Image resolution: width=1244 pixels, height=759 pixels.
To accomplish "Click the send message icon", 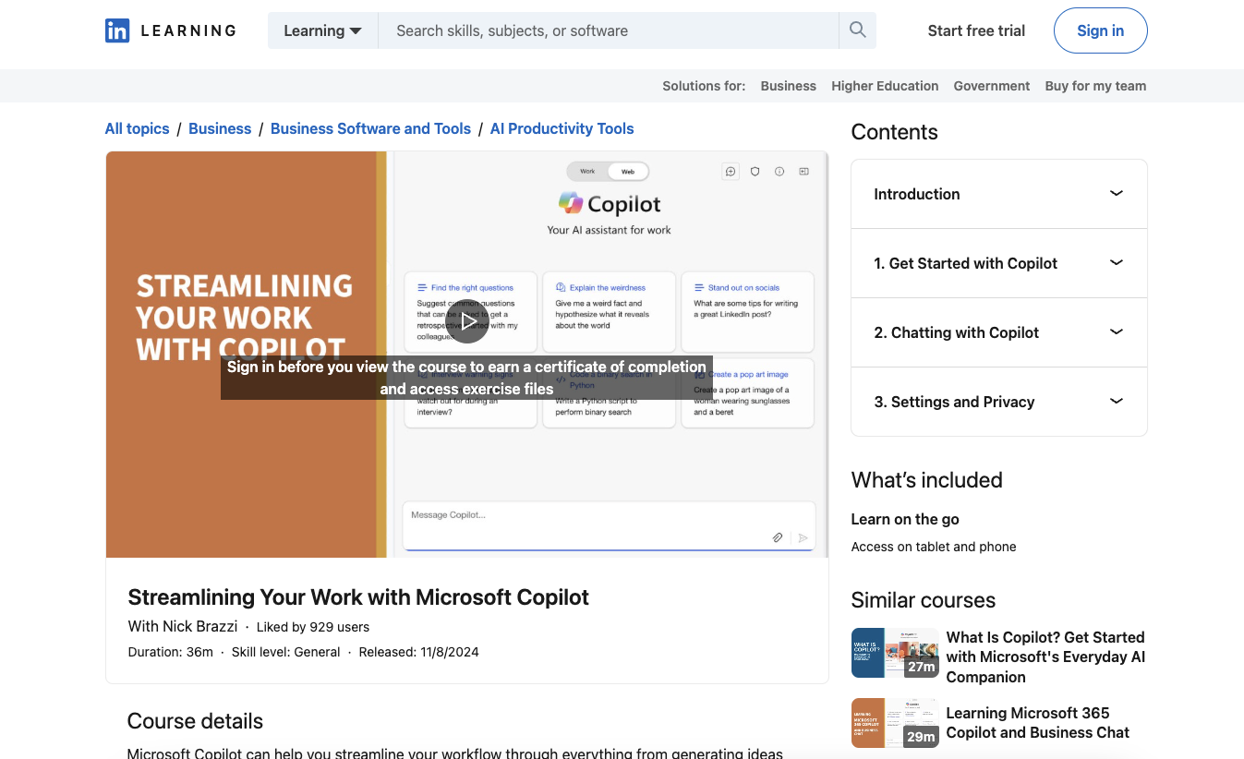I will pyautogui.click(x=802, y=536).
